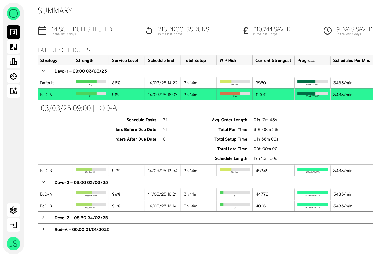This screenshot has height=257, width=386.
Task: Select the Default strategy row under Devo-1
Action: click(x=55, y=82)
